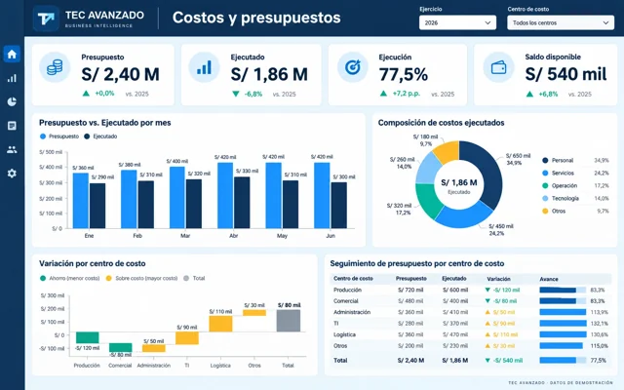
Task: Click the Abr executed dark bar
Action: pyautogui.click(x=242, y=203)
